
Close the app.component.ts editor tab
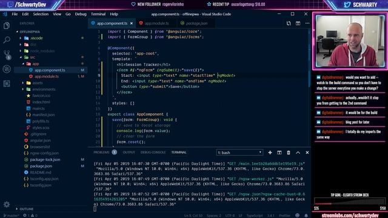coord(132,23)
